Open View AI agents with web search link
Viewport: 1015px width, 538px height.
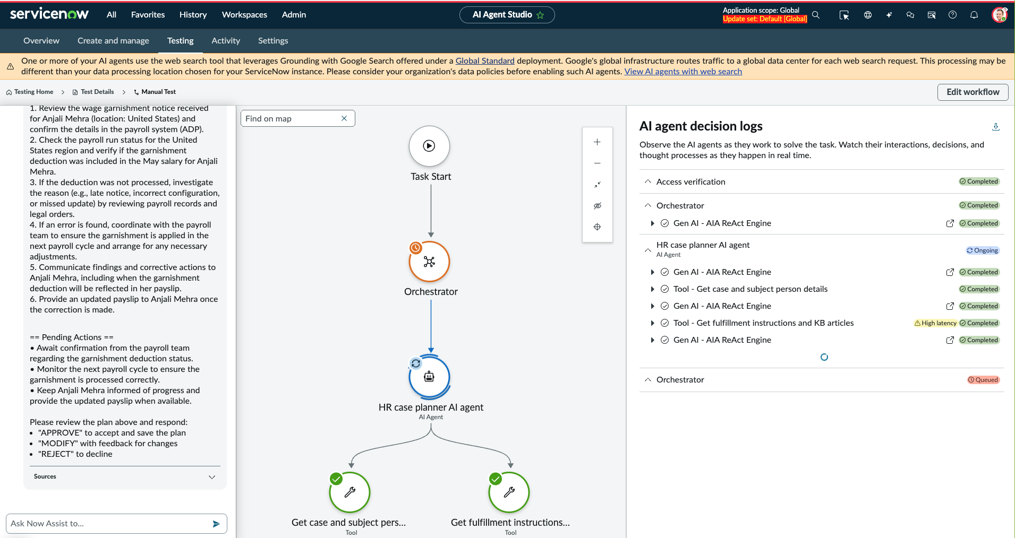click(x=683, y=72)
